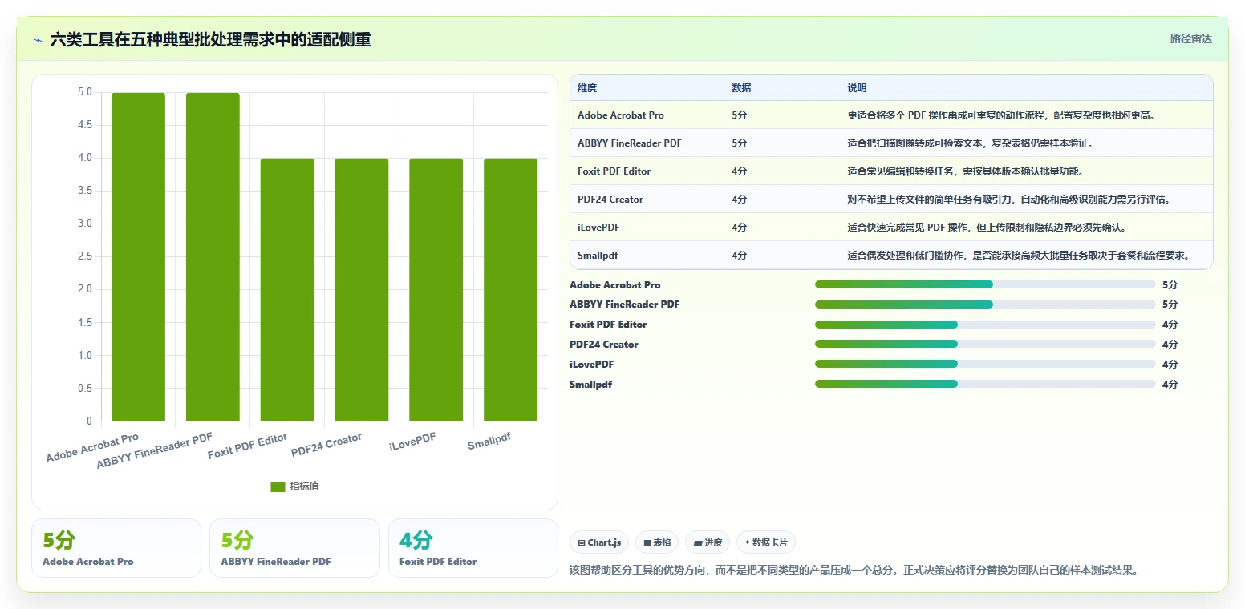1245x609 pixels.
Task: Select the 数据卡片 chip
Action: (x=766, y=542)
